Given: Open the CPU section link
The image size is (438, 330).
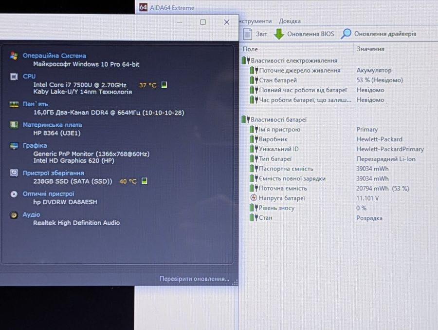Looking at the screenshot, I should click(x=29, y=77).
